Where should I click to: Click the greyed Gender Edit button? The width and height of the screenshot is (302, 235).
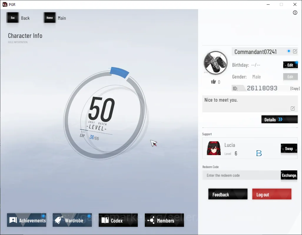click(x=290, y=77)
